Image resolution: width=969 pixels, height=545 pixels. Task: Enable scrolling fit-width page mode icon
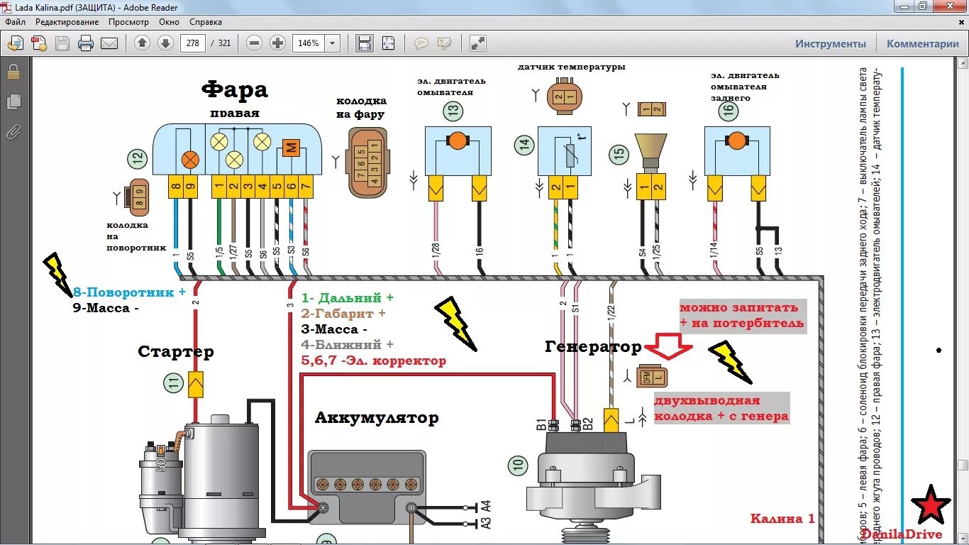pos(365,43)
